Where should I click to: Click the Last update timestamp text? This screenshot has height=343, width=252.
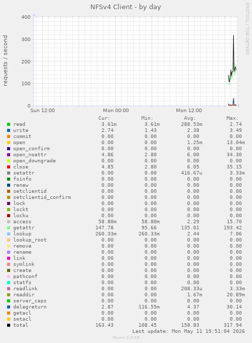click(x=189, y=331)
